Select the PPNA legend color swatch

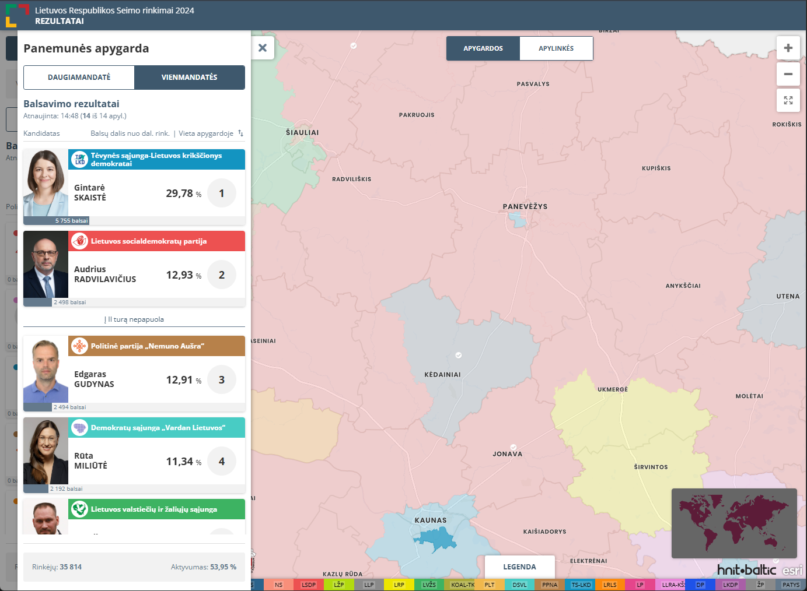[x=550, y=585]
